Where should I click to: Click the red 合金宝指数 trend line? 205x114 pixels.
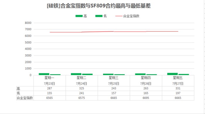click(114, 32)
